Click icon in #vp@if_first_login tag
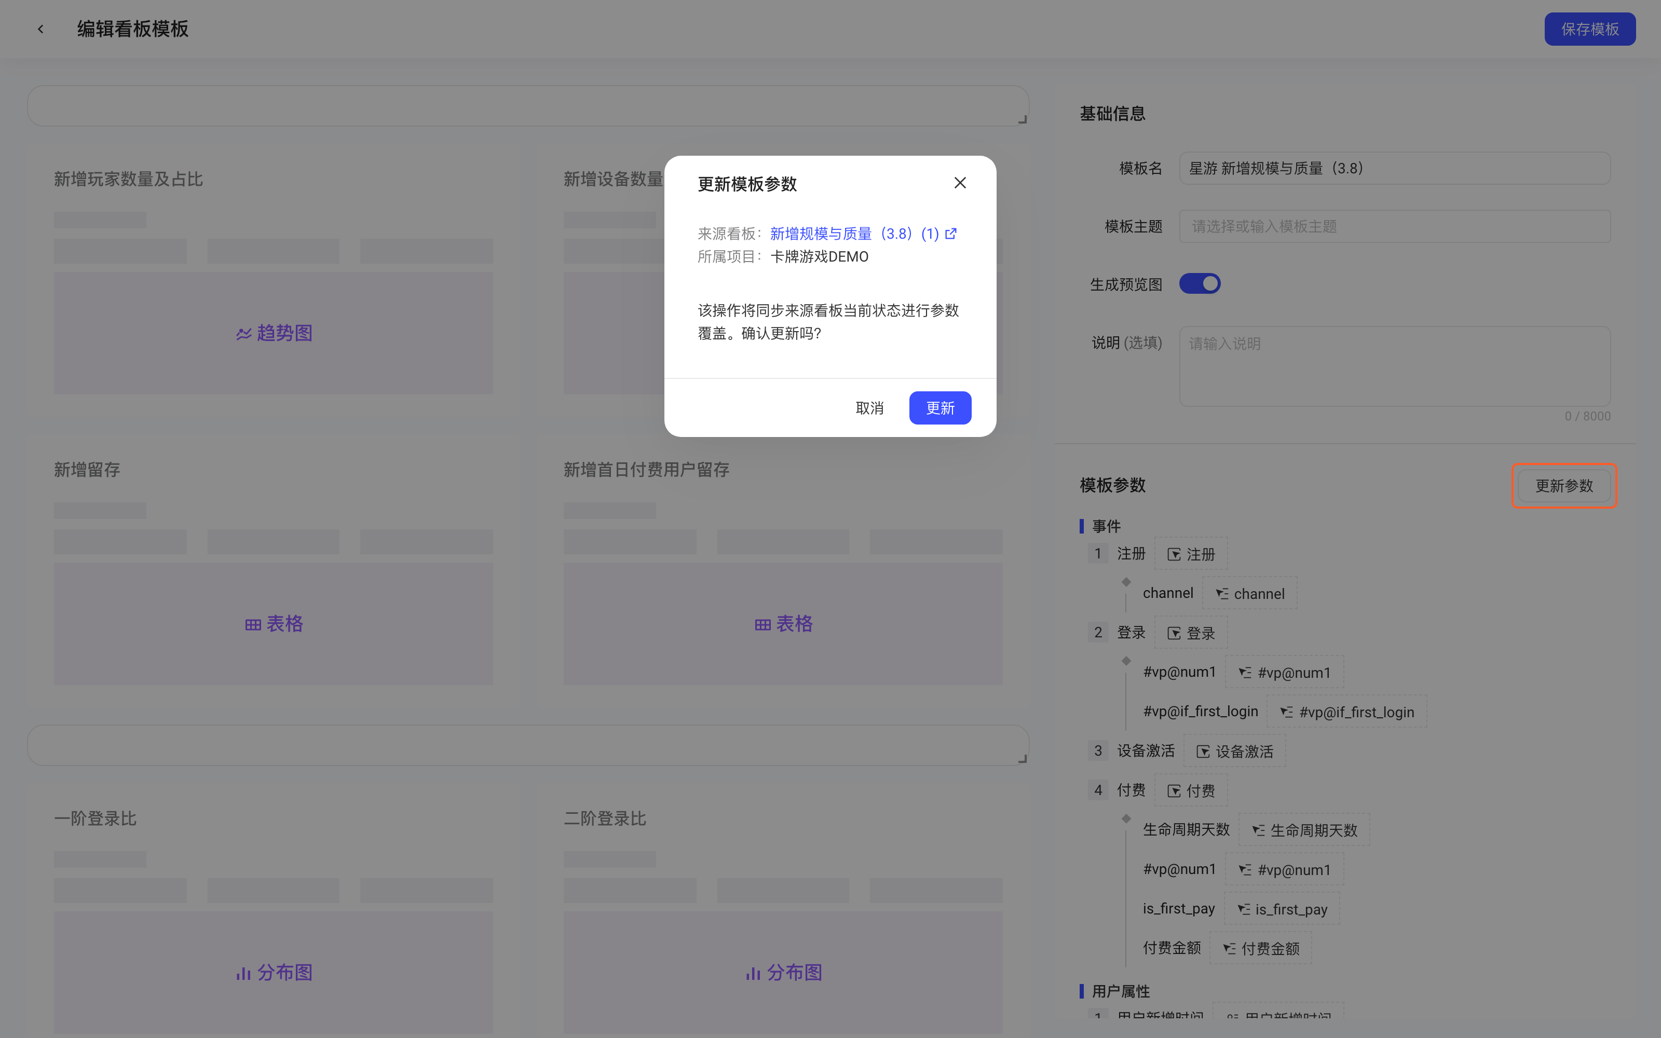The width and height of the screenshot is (1661, 1038). pyautogui.click(x=1286, y=713)
